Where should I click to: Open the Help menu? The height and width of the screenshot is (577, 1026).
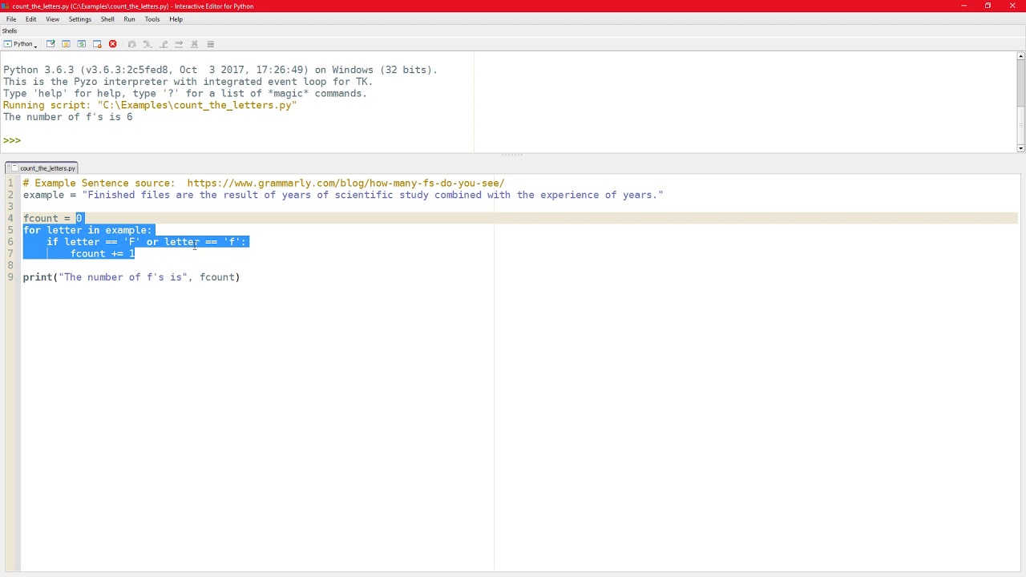[176, 19]
